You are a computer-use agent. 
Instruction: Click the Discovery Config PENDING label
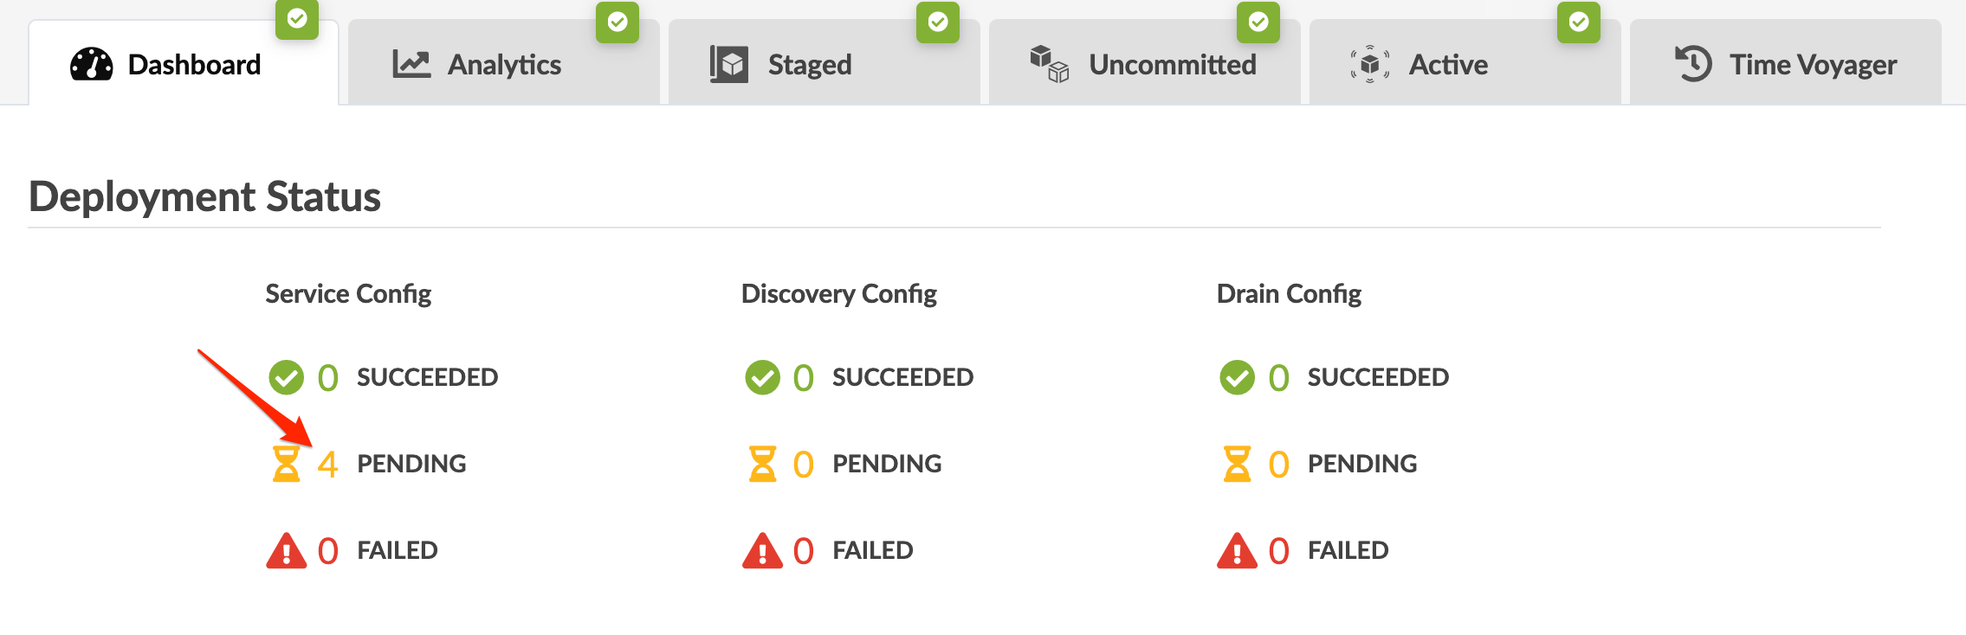click(x=887, y=464)
